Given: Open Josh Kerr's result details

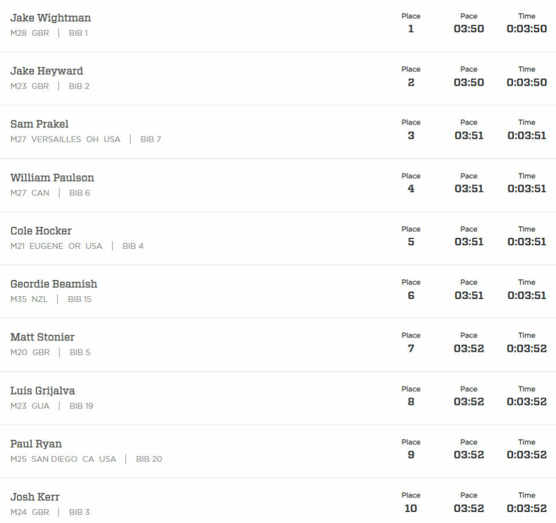Looking at the screenshot, I should coord(35,497).
